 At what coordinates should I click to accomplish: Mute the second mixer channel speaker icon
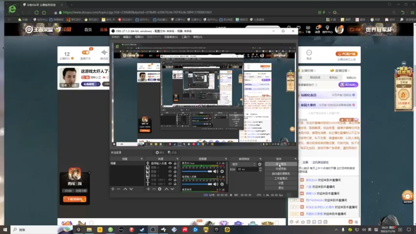point(216,184)
